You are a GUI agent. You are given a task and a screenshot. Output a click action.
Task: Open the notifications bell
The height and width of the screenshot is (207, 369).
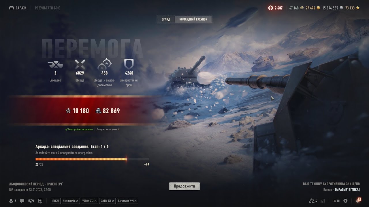tap(358, 200)
